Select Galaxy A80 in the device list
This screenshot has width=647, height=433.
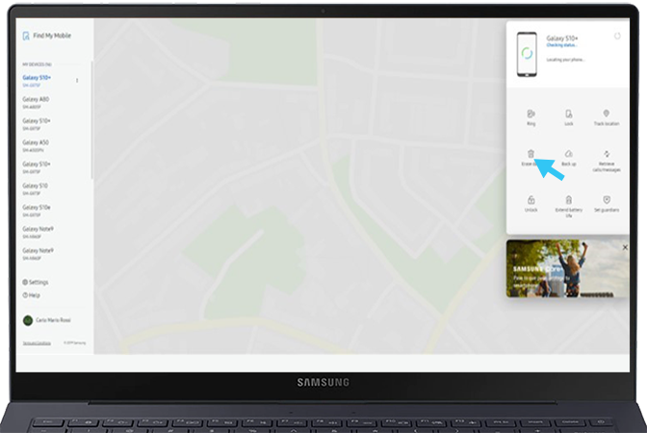click(x=36, y=102)
